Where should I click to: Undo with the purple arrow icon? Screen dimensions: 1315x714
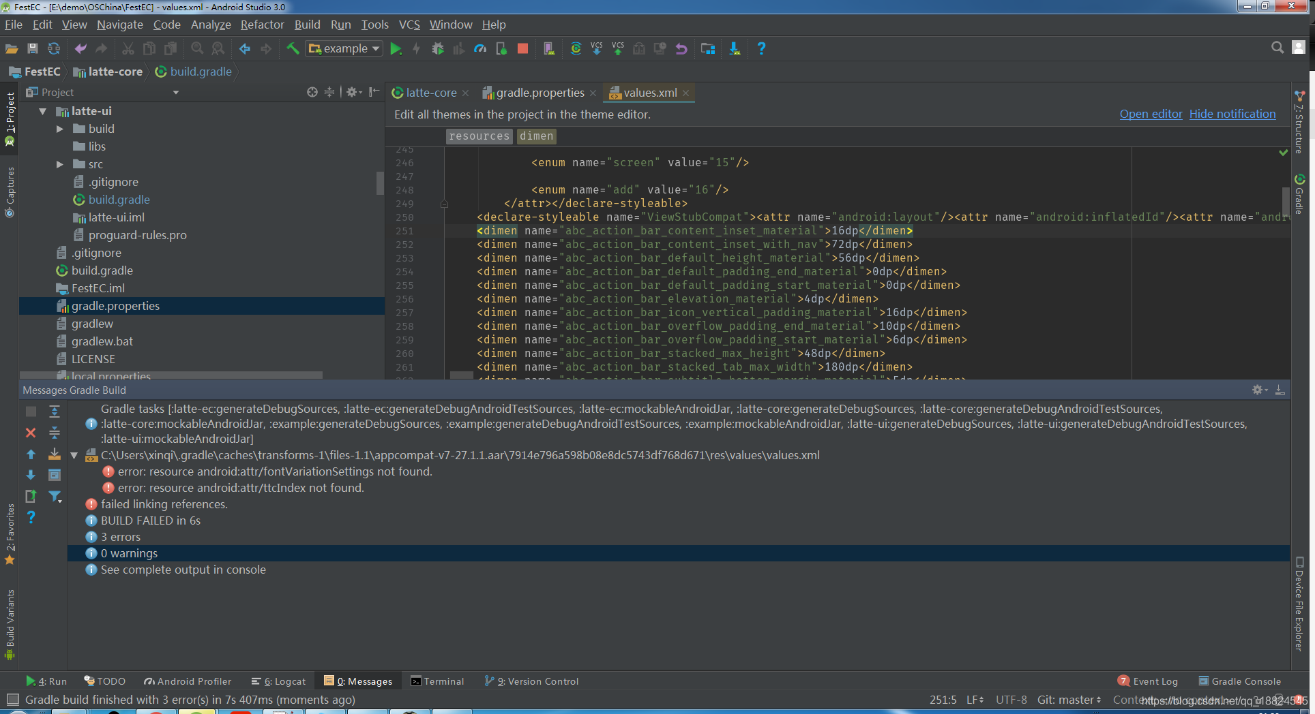(80, 48)
